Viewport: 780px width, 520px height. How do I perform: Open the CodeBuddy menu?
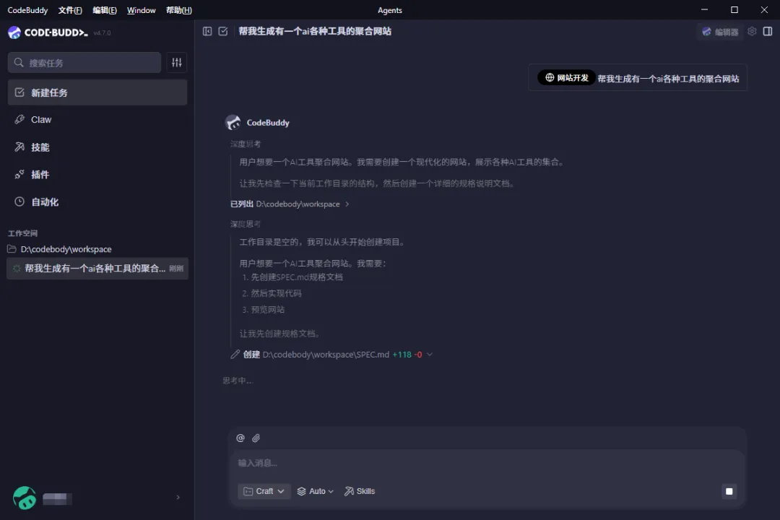pyautogui.click(x=27, y=10)
